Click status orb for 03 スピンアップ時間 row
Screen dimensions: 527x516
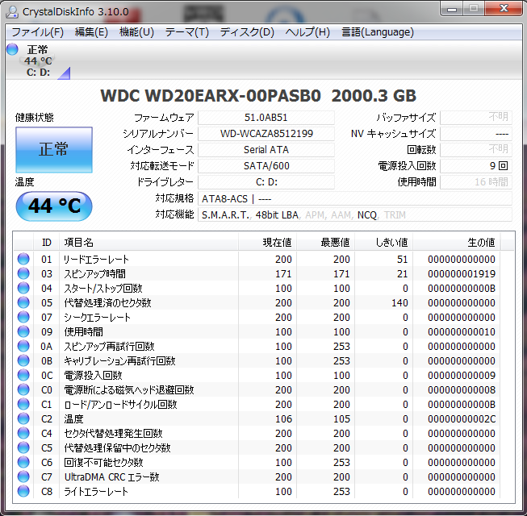[23, 273]
